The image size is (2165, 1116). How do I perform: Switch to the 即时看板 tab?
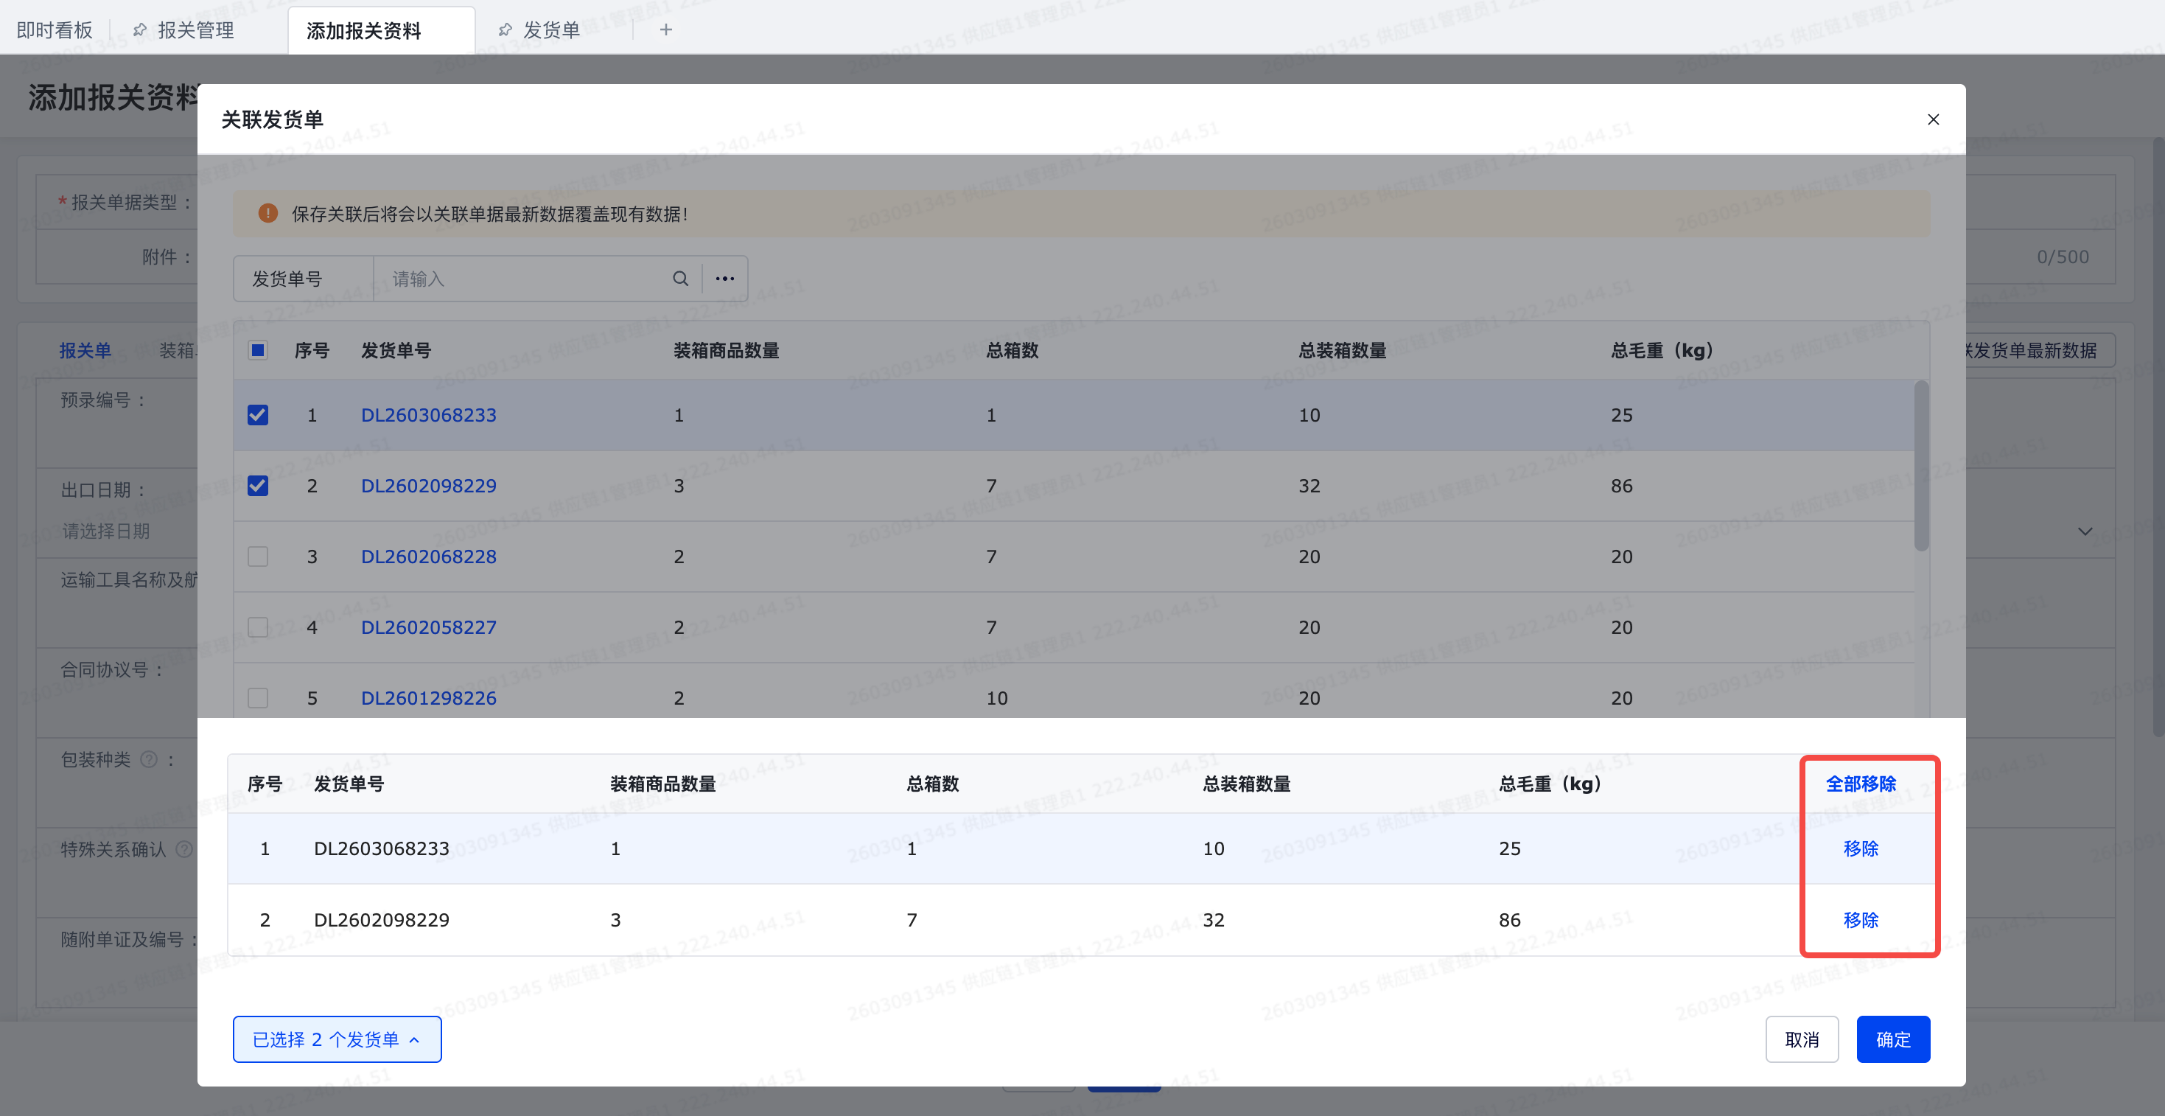55,30
